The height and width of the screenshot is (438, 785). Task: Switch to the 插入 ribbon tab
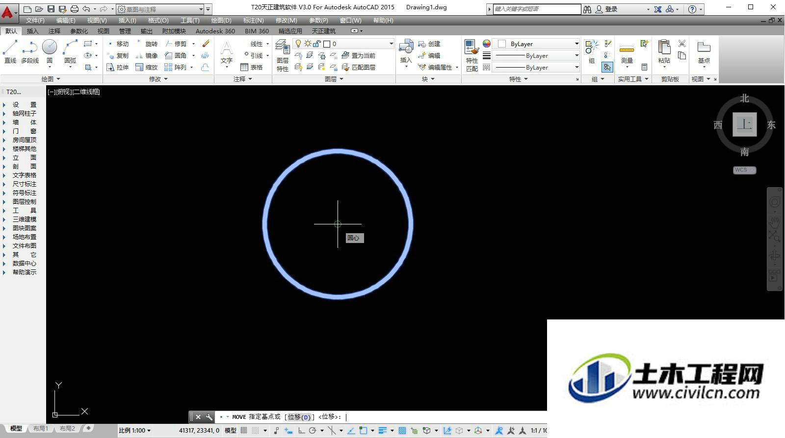32,31
